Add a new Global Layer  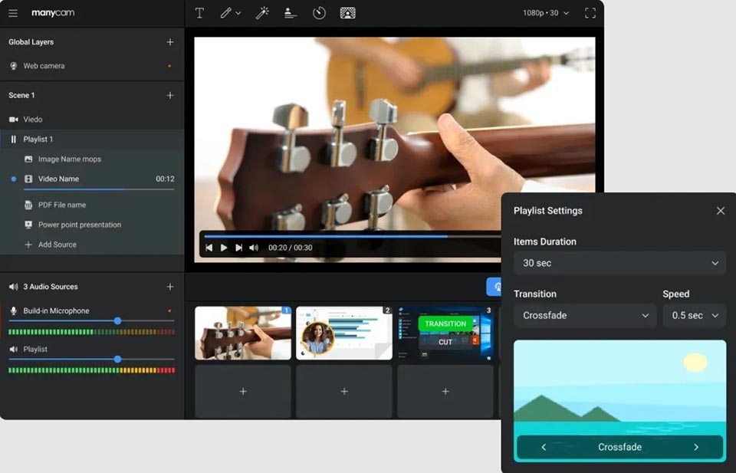[x=170, y=42]
